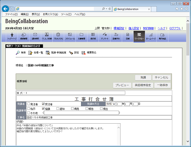Open the ツール menu
Viewport: 191px width, 147px height.
[x=66, y=14]
